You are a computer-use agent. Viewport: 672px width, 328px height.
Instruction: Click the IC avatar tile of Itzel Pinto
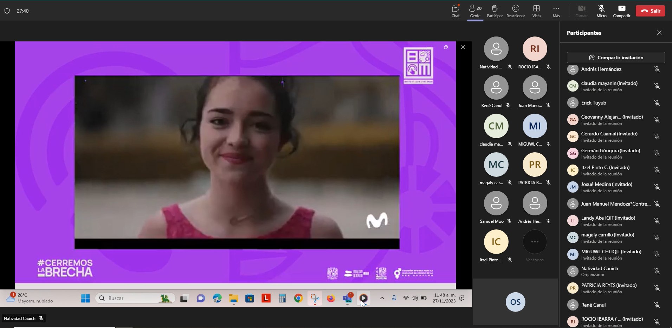496,242
